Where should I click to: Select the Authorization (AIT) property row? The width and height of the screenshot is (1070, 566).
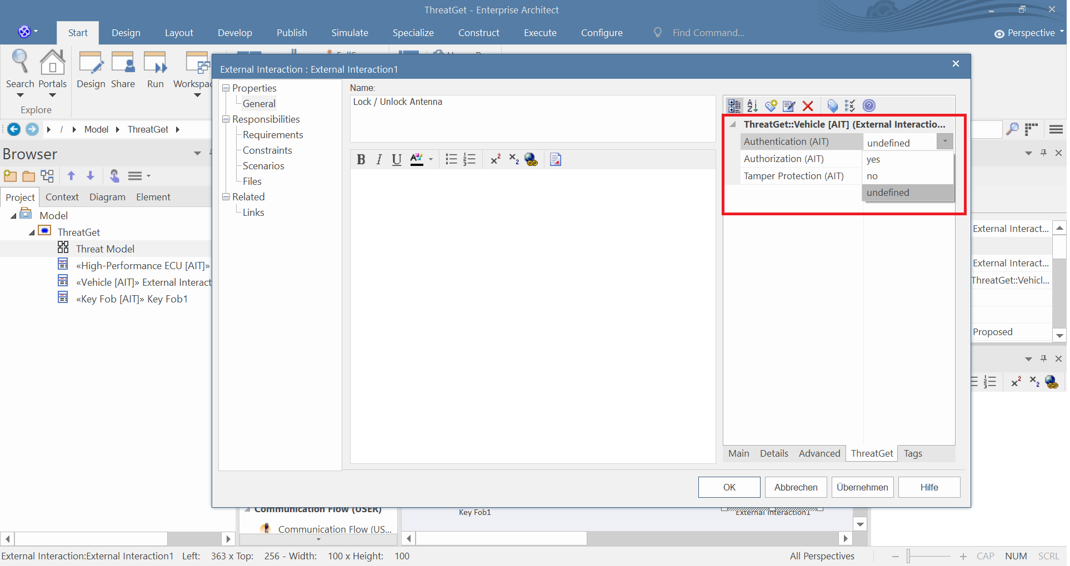pos(801,159)
